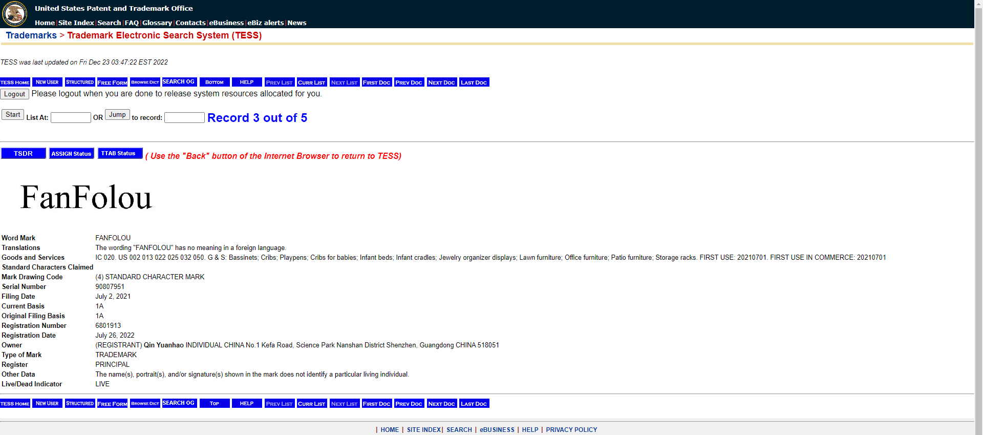This screenshot has width=983, height=435.
Task: Click the Start button
Action: 13,115
